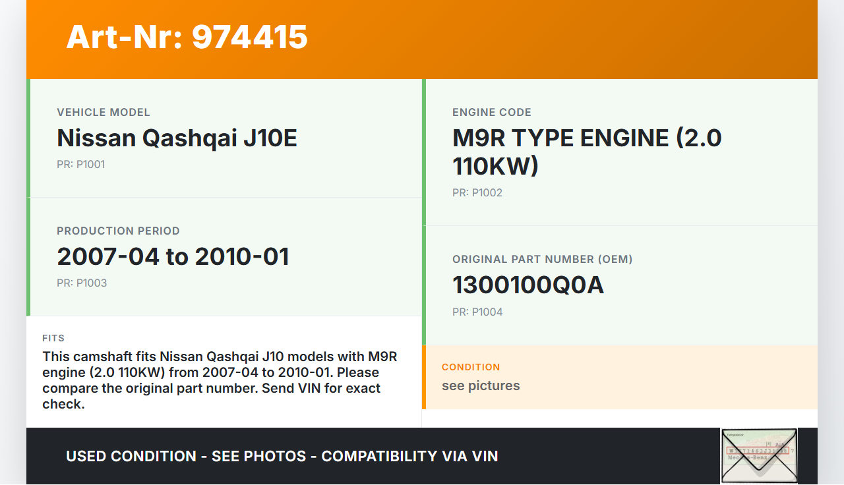Click the VIN envelope icon
The width and height of the screenshot is (844, 485).
pos(758,456)
